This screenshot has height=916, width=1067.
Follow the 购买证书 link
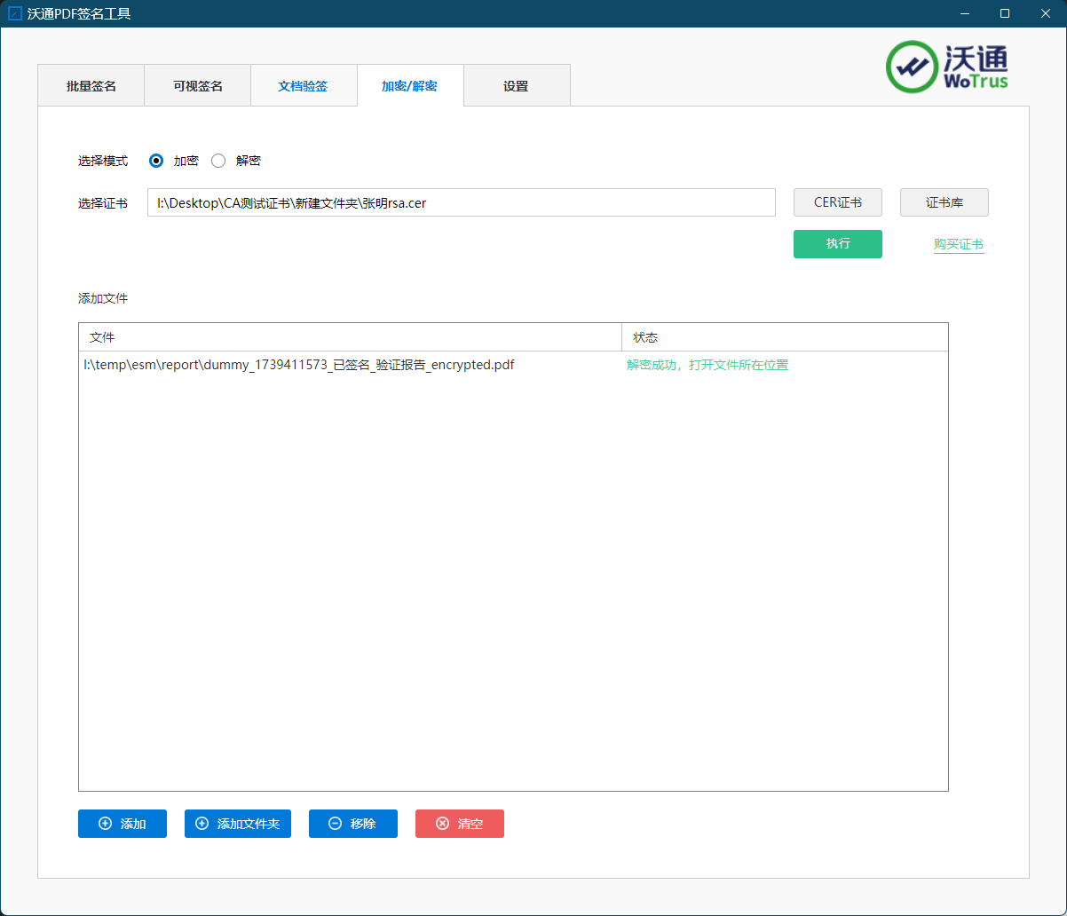958,245
